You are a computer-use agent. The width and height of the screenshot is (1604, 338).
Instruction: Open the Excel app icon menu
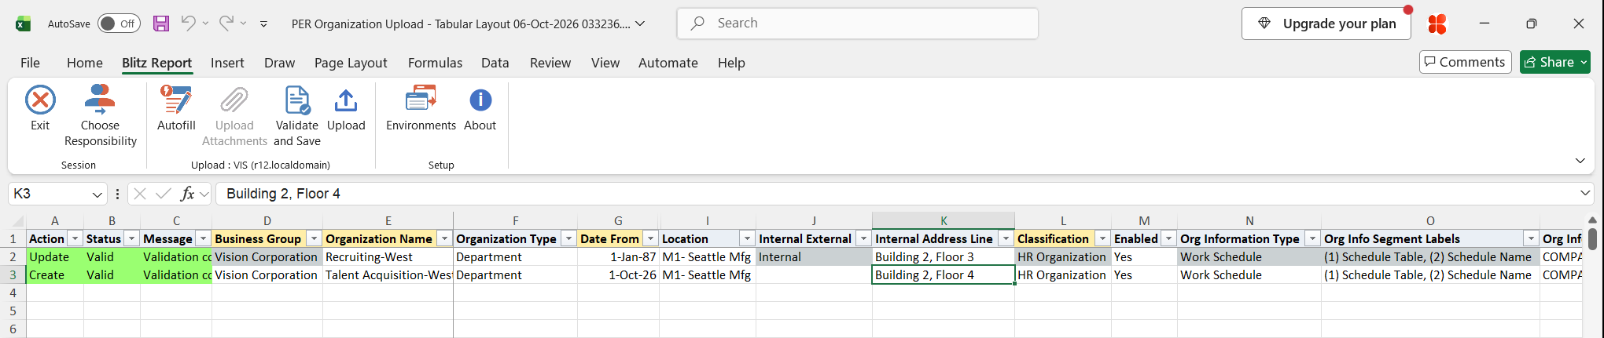[x=24, y=24]
